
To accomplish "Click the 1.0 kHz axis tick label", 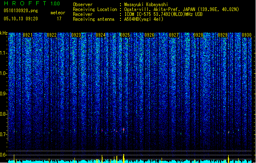I will pyautogui.click(x=3, y=73).
